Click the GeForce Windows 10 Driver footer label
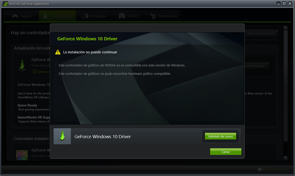The height and width of the screenshot is (176, 295). 103,137
